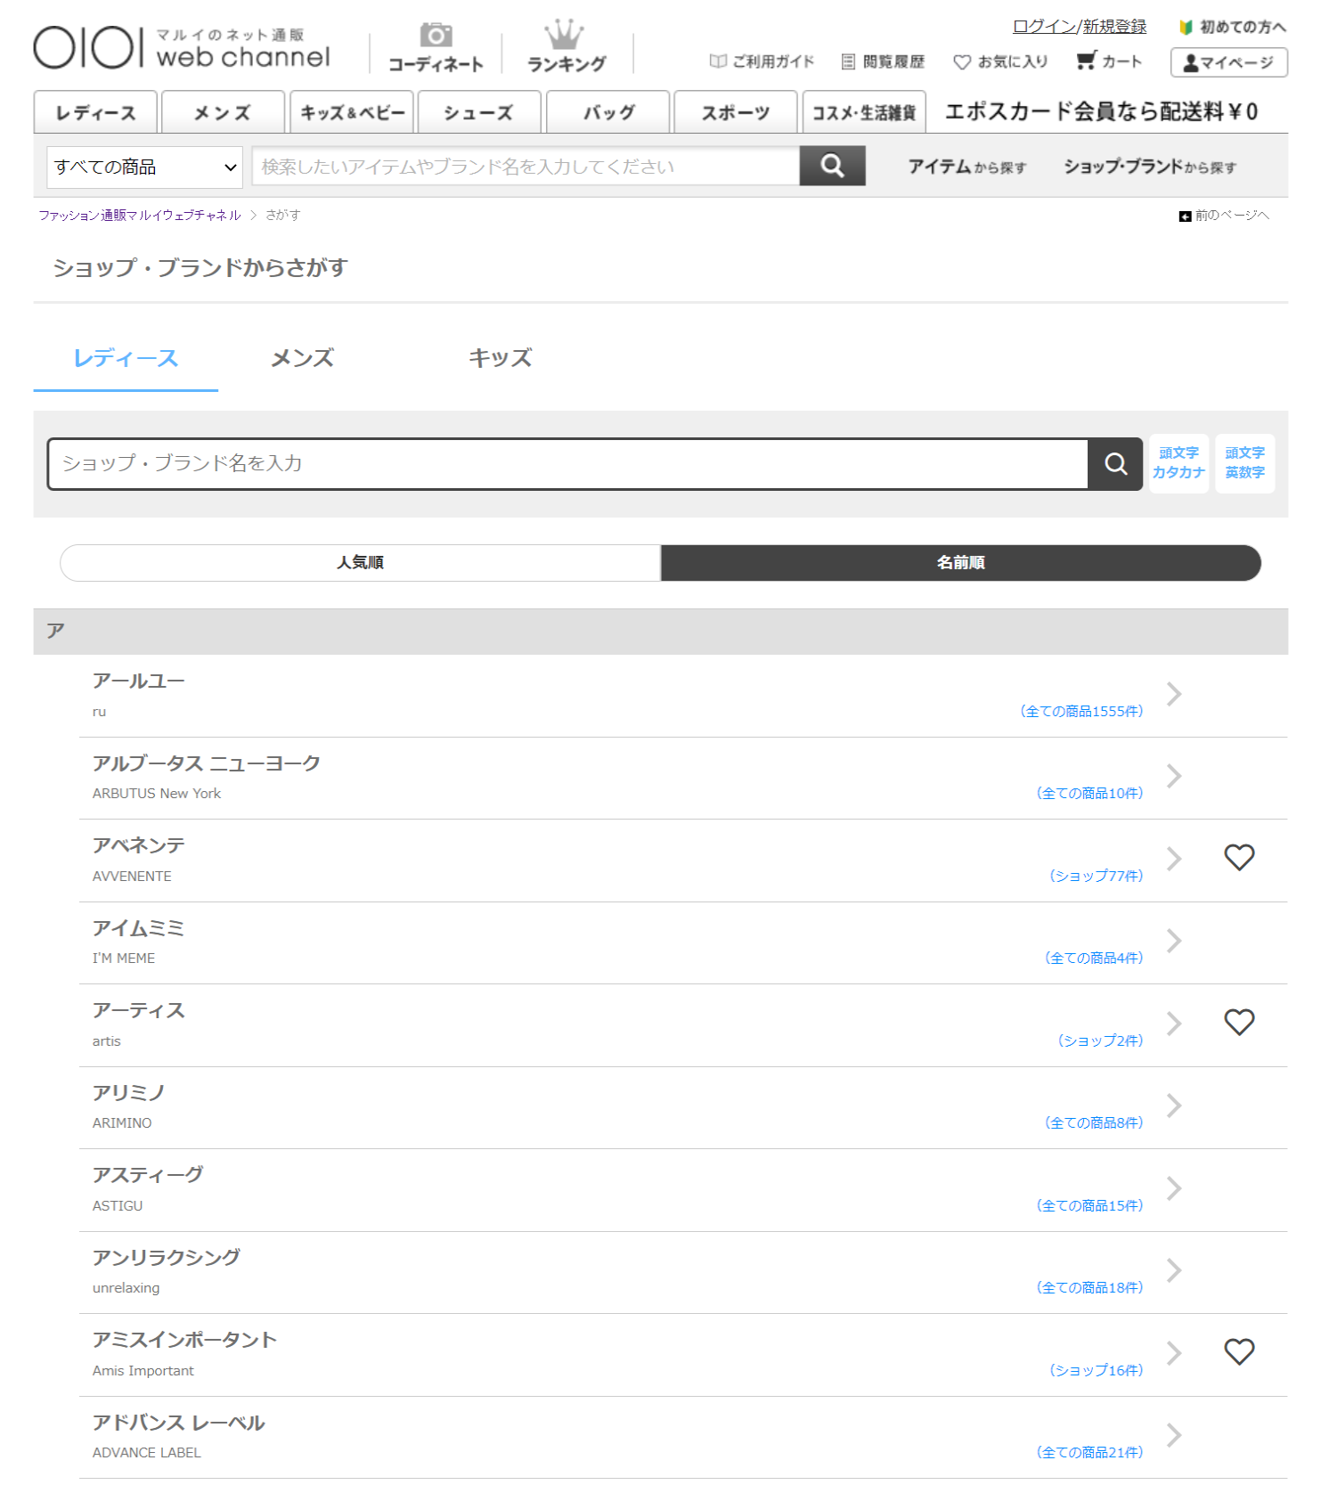
Task: Focus the shop and brand name input
Action: [567, 464]
